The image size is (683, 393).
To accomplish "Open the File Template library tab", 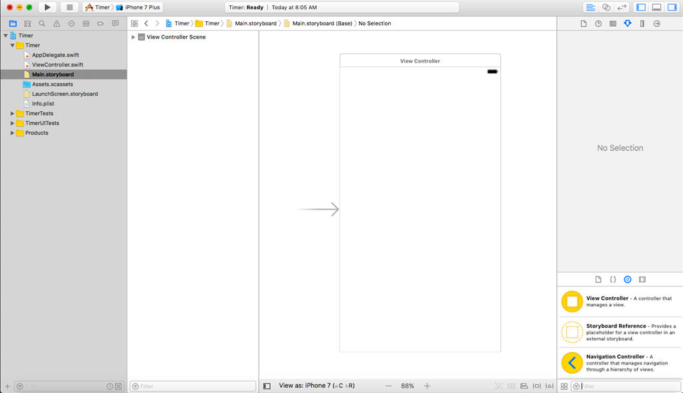I will (x=598, y=279).
